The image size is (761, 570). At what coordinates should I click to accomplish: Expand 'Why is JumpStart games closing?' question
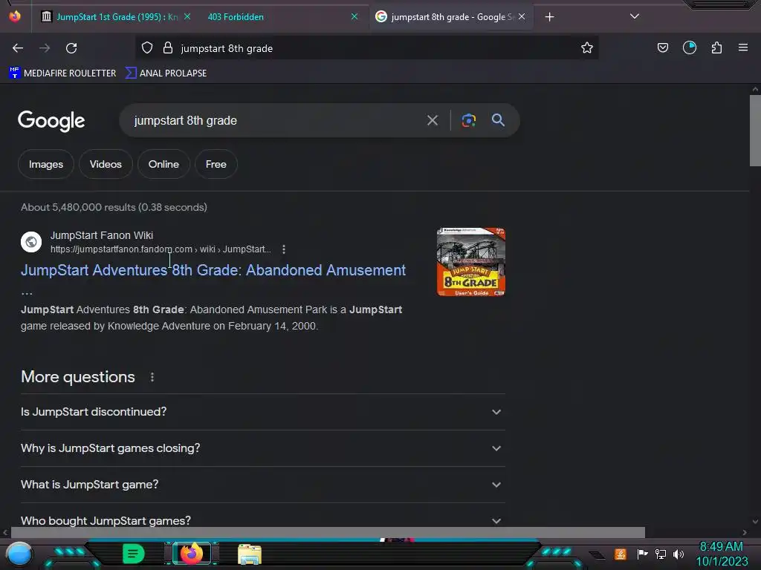[262, 448]
